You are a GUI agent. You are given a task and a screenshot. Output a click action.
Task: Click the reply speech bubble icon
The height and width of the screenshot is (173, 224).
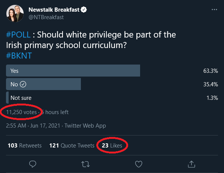point(33,164)
